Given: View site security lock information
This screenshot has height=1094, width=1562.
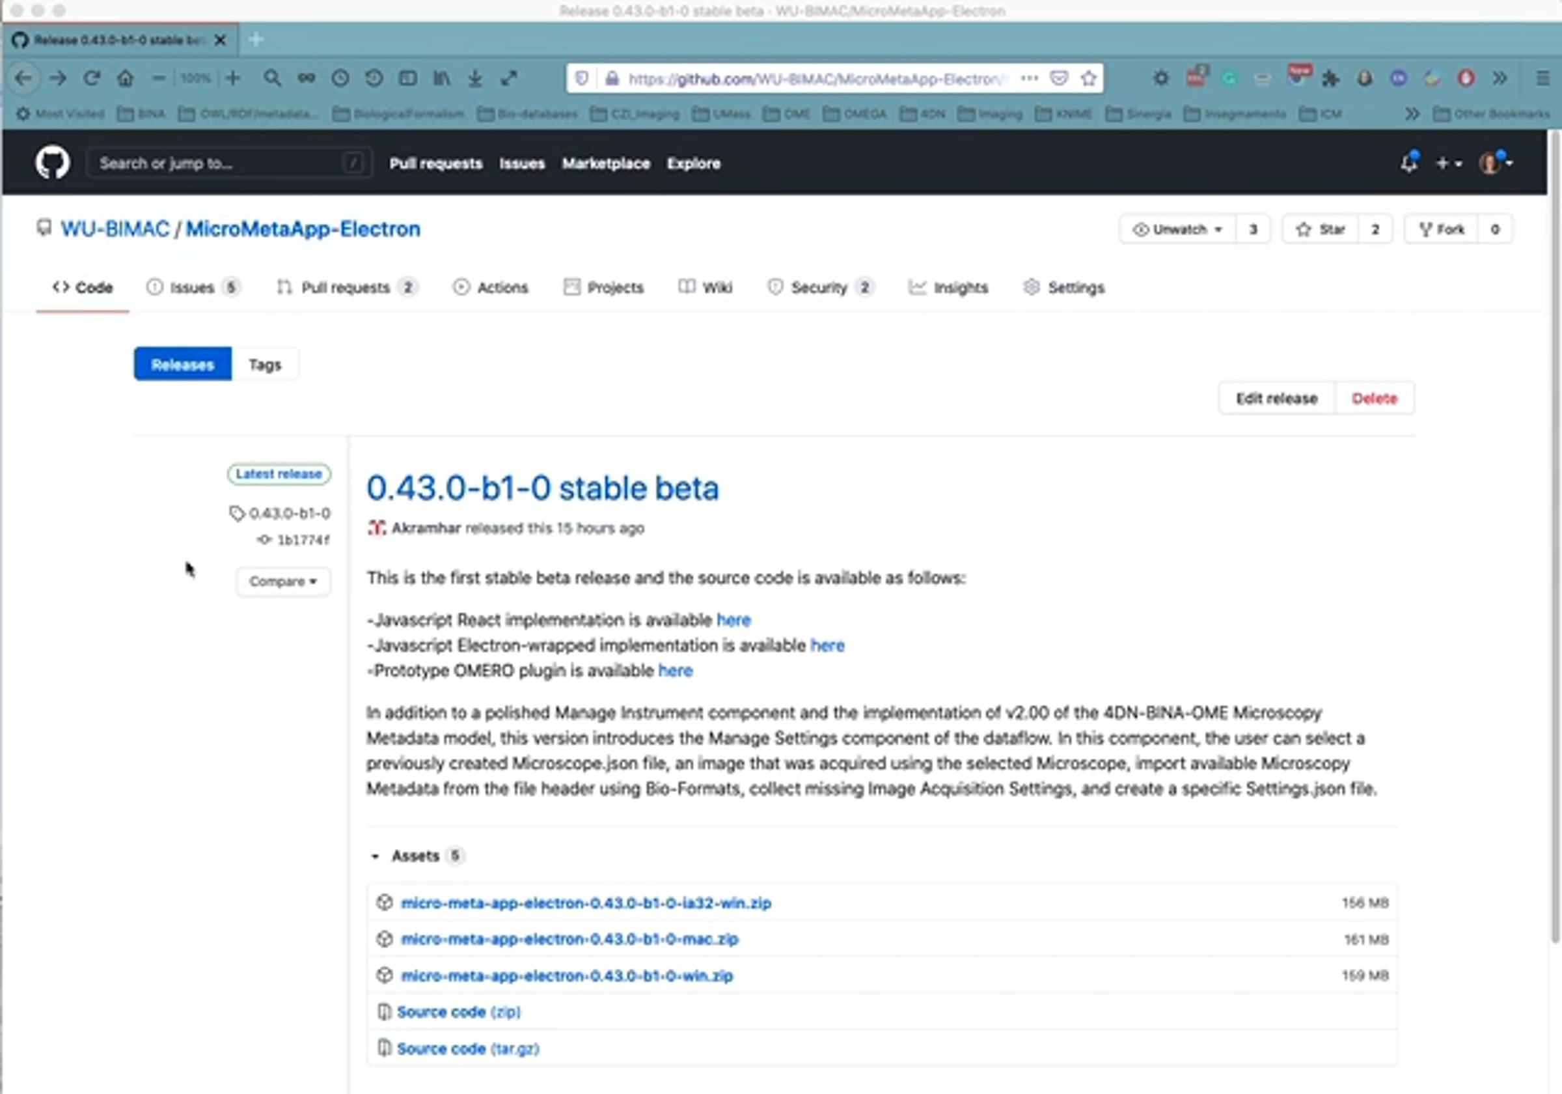Looking at the screenshot, I should pos(612,78).
